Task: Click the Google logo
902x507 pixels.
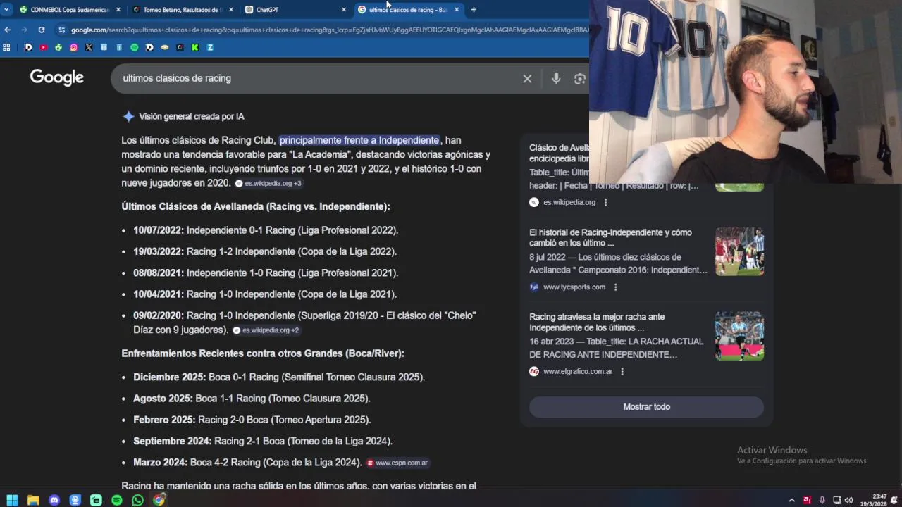Action: (57, 77)
